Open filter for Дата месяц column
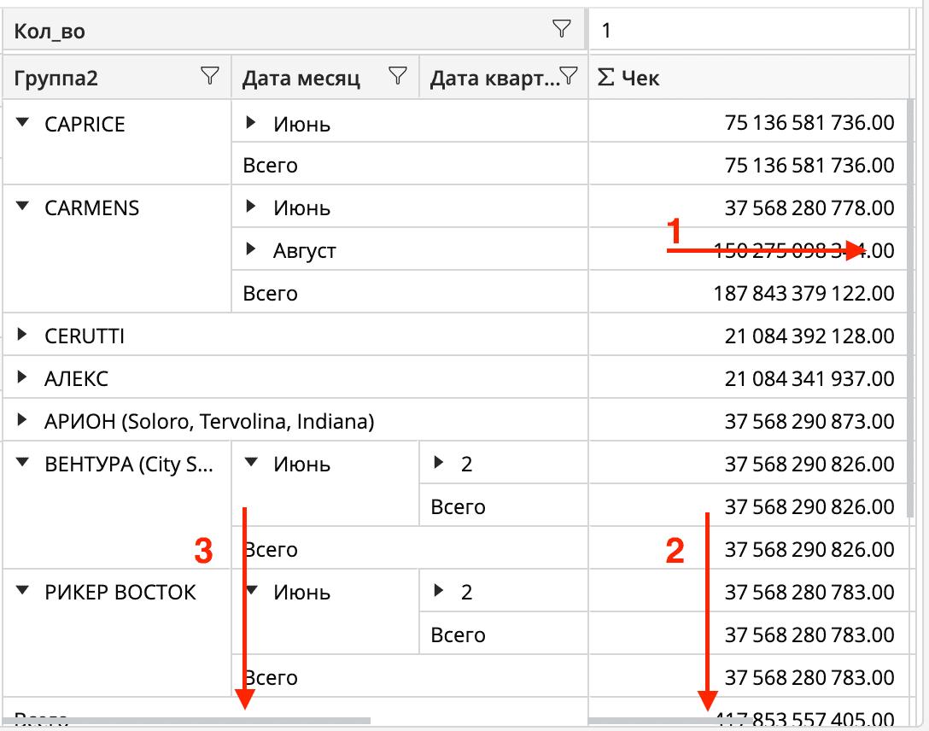This screenshot has width=929, height=731. [397, 77]
